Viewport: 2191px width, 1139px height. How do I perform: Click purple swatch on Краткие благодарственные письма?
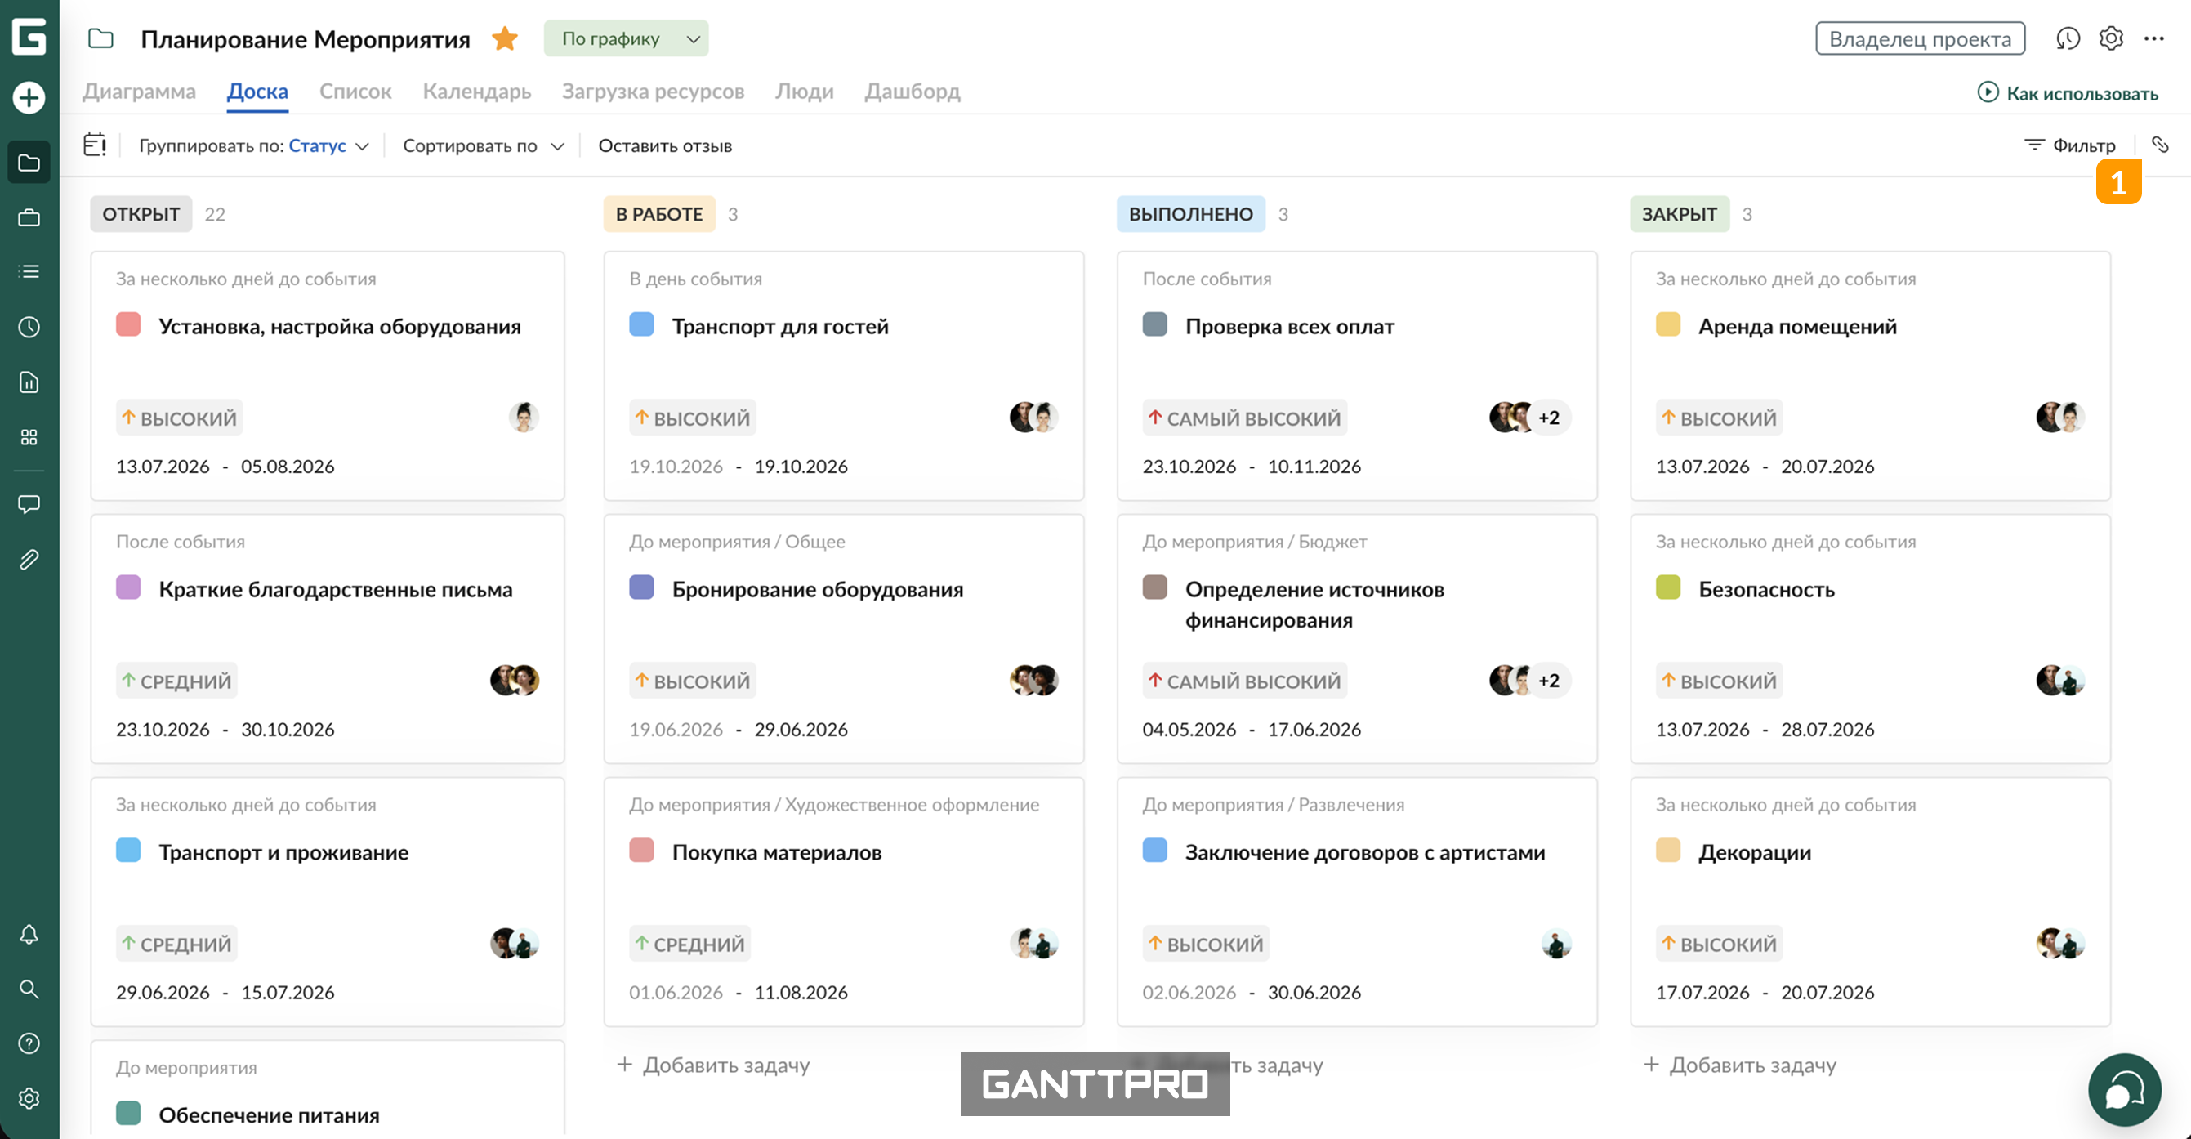coord(128,587)
